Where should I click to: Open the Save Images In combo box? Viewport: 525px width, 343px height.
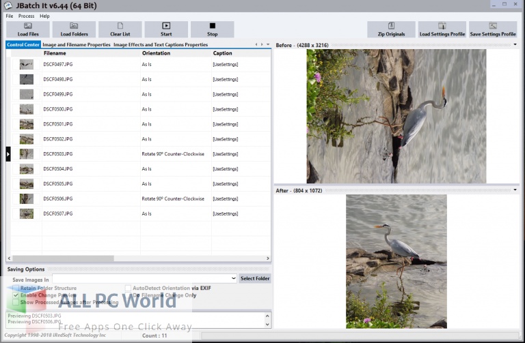coord(145,278)
